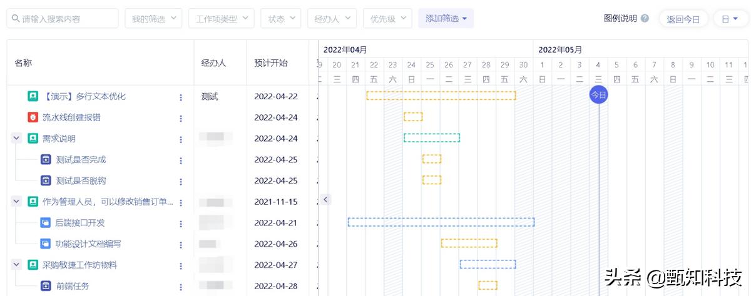Click the 返回今日 button
The height and width of the screenshot is (296, 751).
coord(683,19)
